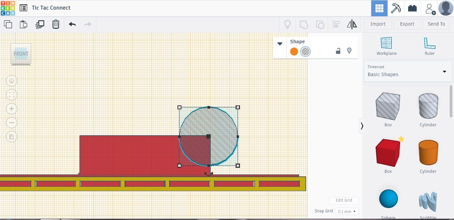Click the rotation arrow handle below circle
Image resolution: width=454 pixels, height=220 pixels.
pos(208,174)
